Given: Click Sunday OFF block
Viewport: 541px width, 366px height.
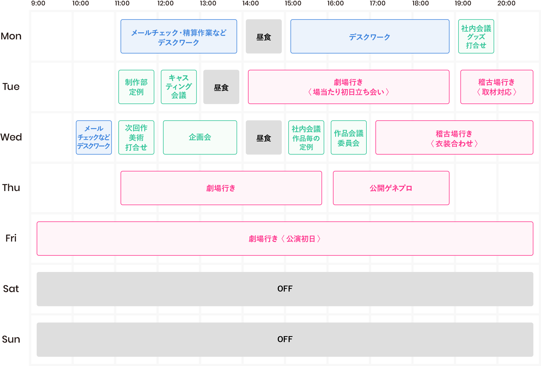Looking at the screenshot, I should click(x=285, y=339).
